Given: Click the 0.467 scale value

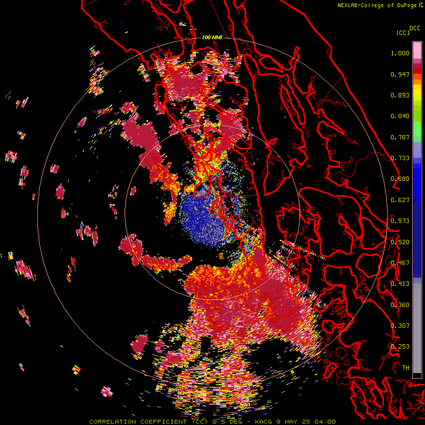Looking at the screenshot, I should click(400, 263).
